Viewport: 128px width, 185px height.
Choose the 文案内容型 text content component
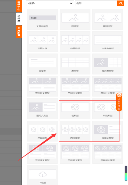point(108,41)
